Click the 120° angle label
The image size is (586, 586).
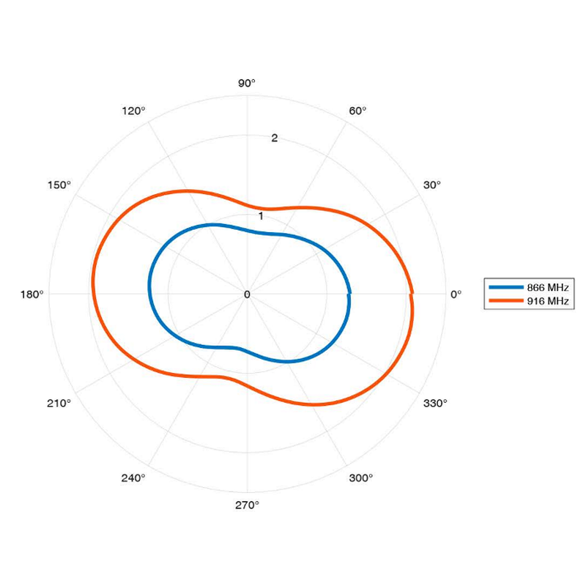[x=133, y=111]
